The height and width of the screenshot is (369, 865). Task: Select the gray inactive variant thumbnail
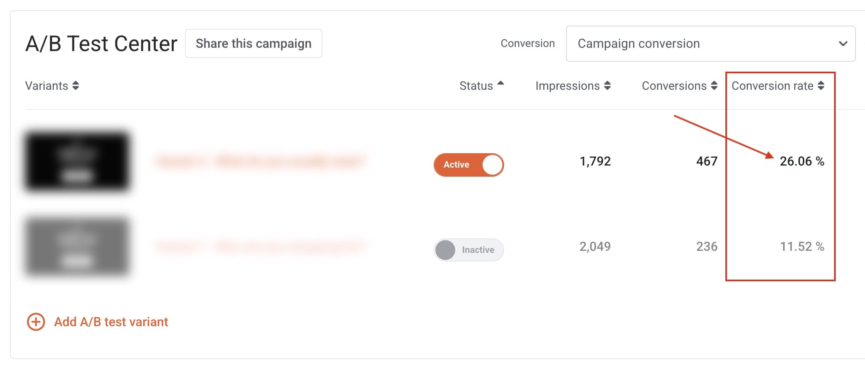coord(77,247)
